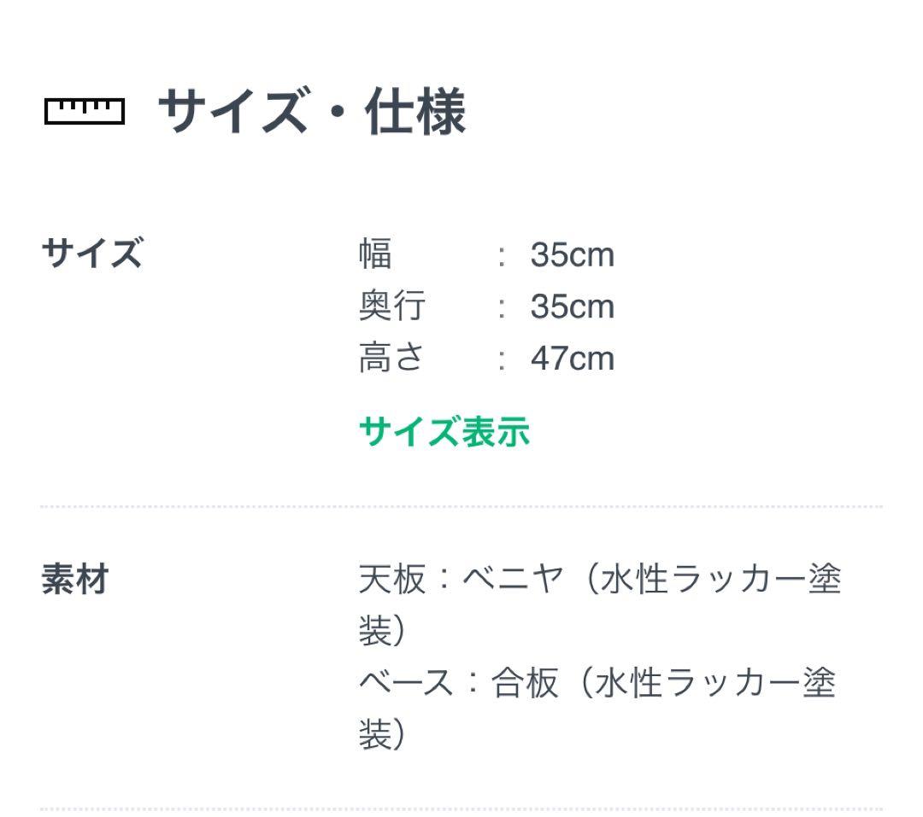Click the サイズ・仕様 section heading
This screenshot has height=817, width=923.
coord(312,112)
